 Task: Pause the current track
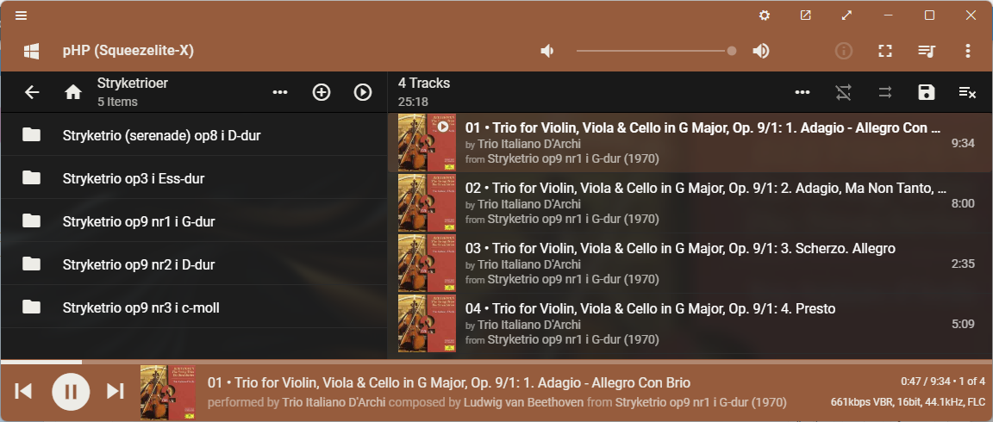point(71,391)
